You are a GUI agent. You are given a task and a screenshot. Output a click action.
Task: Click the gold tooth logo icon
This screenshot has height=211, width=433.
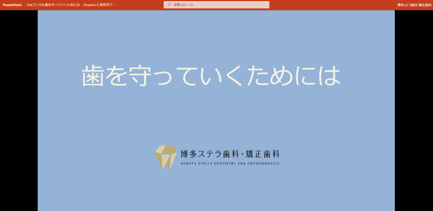[x=166, y=158]
